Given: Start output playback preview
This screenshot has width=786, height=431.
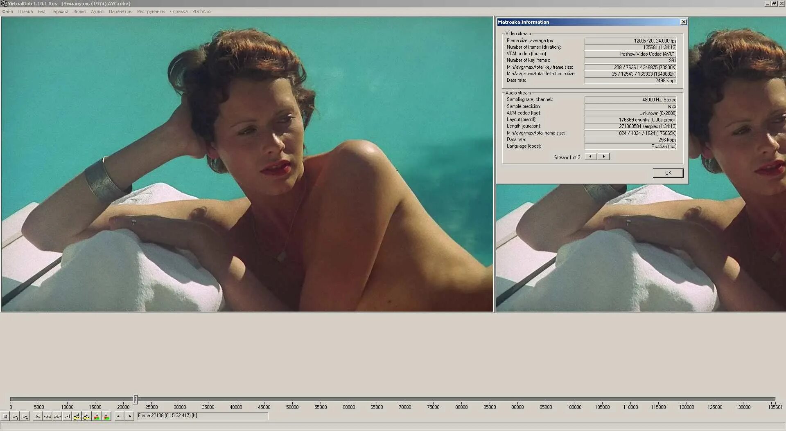Looking at the screenshot, I should [x=25, y=416].
